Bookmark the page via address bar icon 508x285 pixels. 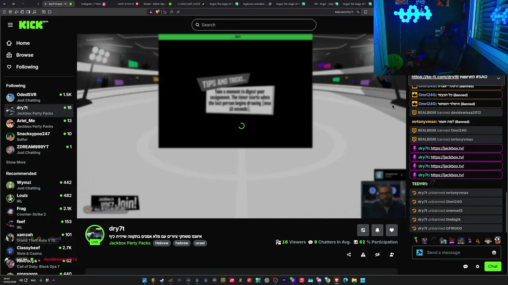coord(366,12)
